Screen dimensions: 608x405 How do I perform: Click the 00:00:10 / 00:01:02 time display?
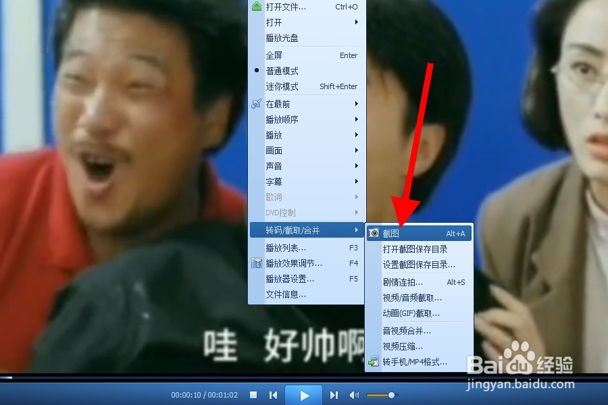204,395
